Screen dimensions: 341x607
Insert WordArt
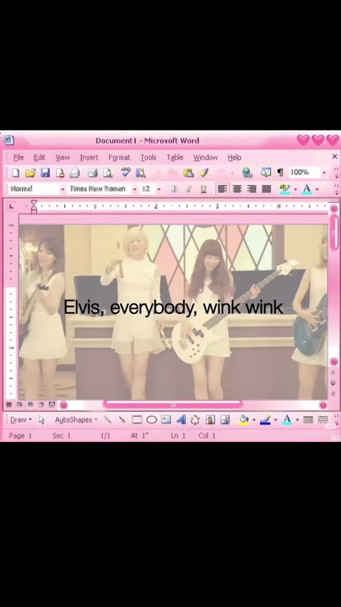[x=181, y=420]
